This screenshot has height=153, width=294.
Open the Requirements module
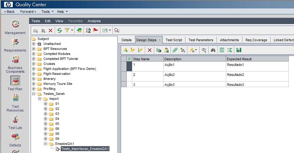[x=15, y=45]
